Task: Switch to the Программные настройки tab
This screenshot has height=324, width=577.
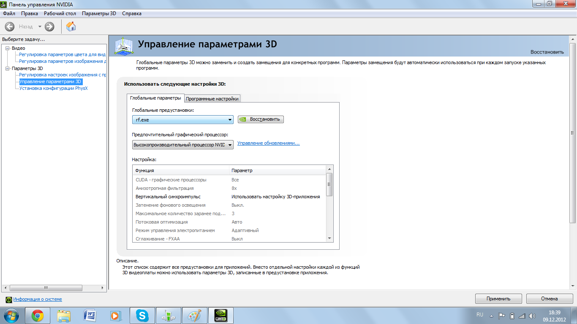Action: point(212,99)
